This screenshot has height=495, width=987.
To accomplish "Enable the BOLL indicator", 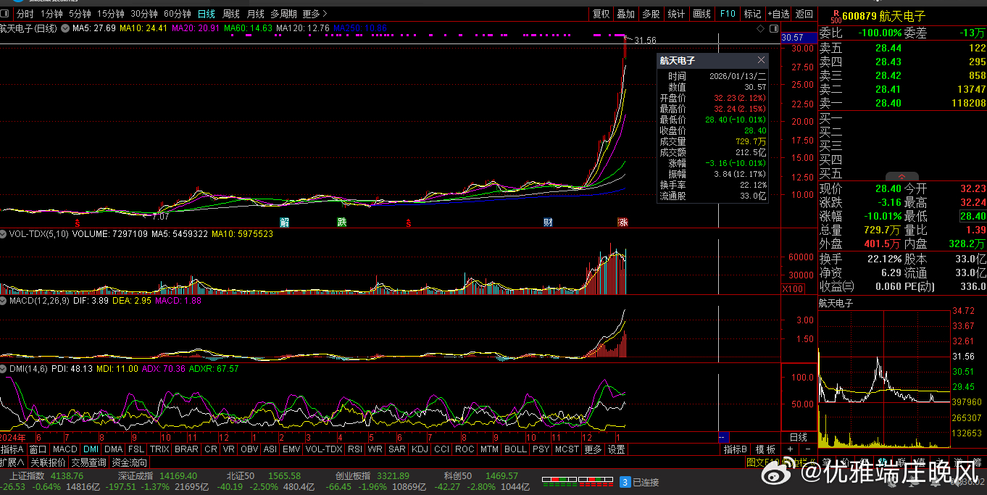I will (515, 449).
